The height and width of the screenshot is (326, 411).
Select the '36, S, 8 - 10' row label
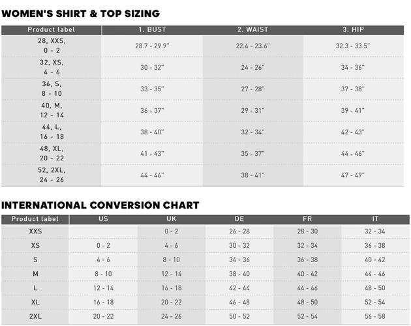pyautogui.click(x=52, y=89)
